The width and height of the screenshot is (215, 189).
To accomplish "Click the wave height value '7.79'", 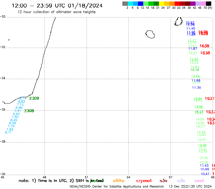I will click(x=11, y=126).
